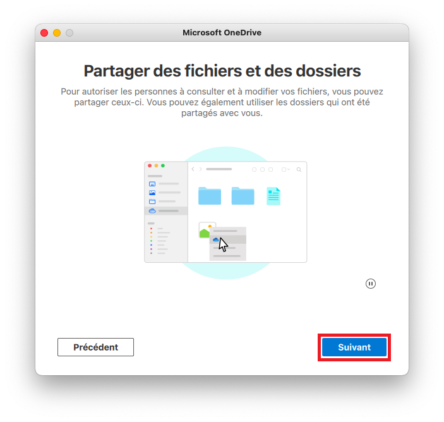
Task: Click the magnifier search icon in the illustration
Action: (x=299, y=169)
